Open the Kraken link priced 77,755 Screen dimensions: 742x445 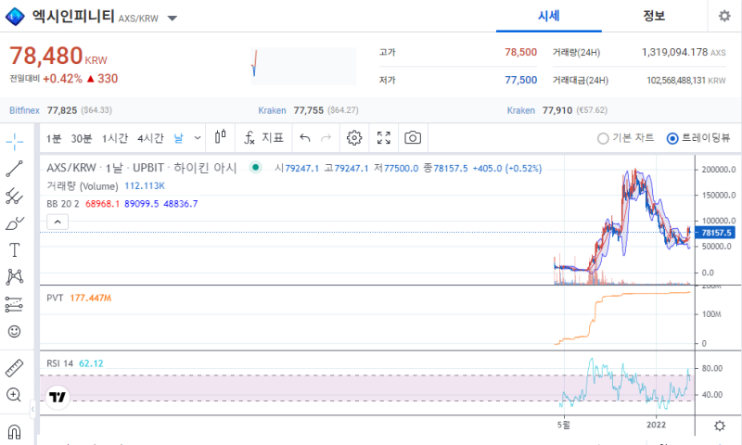[272, 110]
